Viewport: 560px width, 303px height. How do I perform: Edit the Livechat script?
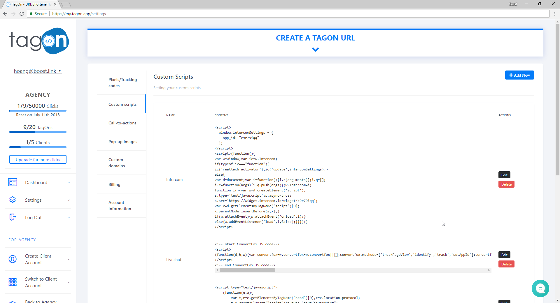504,255
